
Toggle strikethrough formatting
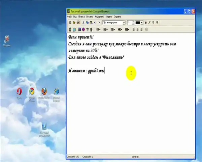157,23
